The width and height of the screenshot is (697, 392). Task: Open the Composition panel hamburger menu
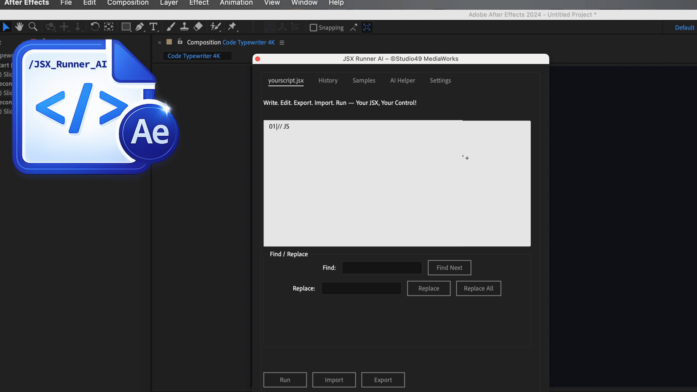click(x=282, y=42)
